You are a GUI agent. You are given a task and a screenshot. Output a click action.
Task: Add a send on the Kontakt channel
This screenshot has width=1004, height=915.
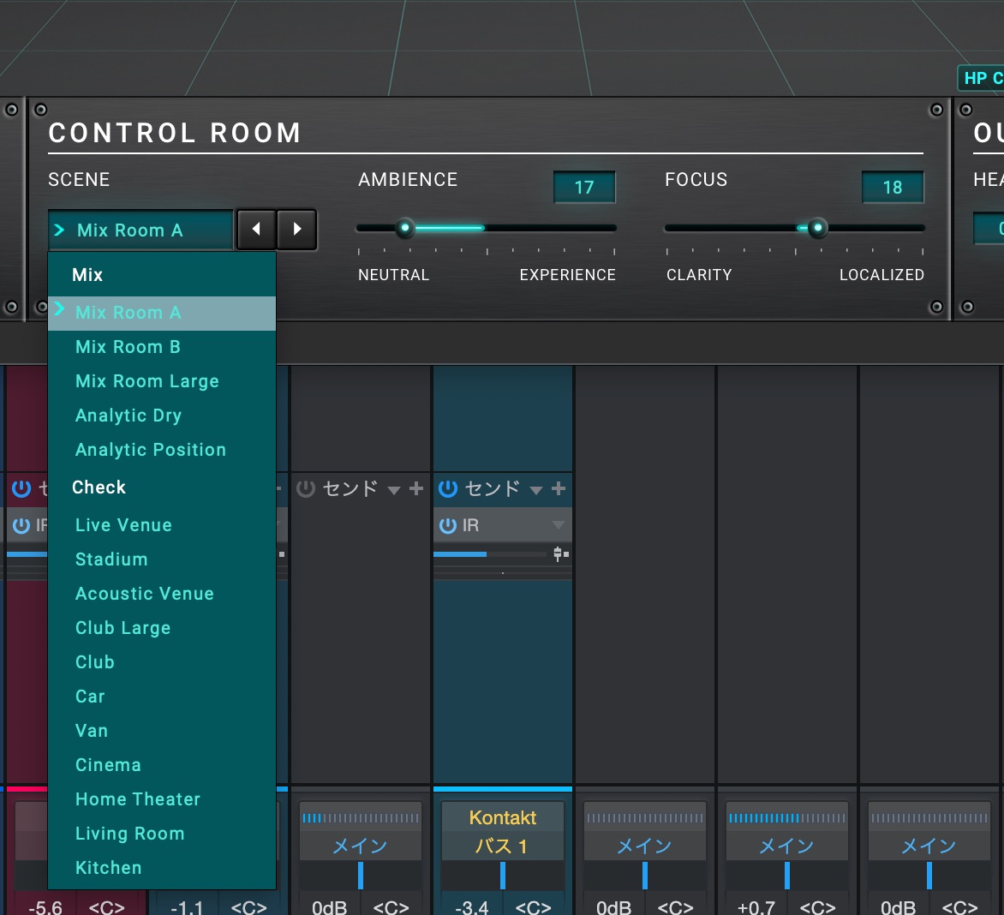click(x=559, y=488)
